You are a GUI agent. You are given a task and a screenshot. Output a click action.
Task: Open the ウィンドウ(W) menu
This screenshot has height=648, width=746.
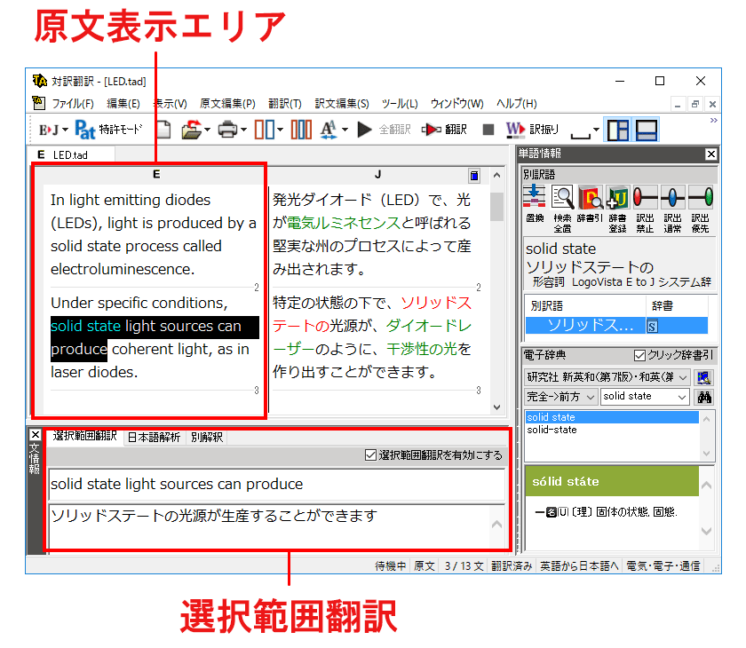click(x=456, y=104)
